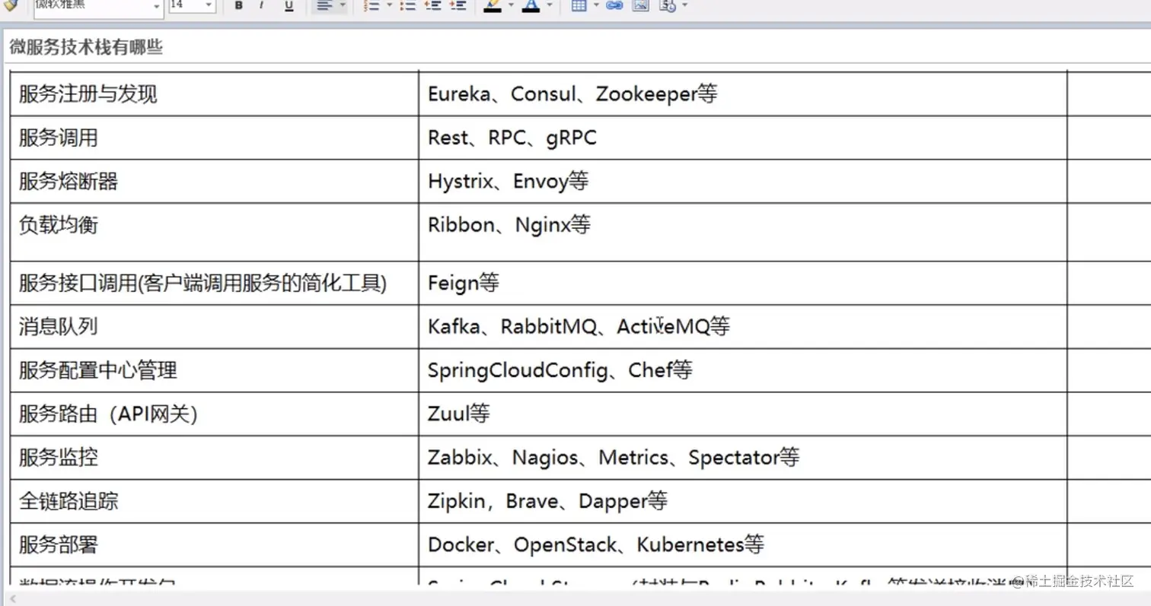Click the cell 负载均衡
1151x606 pixels.
point(214,232)
